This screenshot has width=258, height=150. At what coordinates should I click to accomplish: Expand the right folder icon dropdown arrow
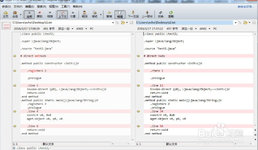[x=249, y=23]
